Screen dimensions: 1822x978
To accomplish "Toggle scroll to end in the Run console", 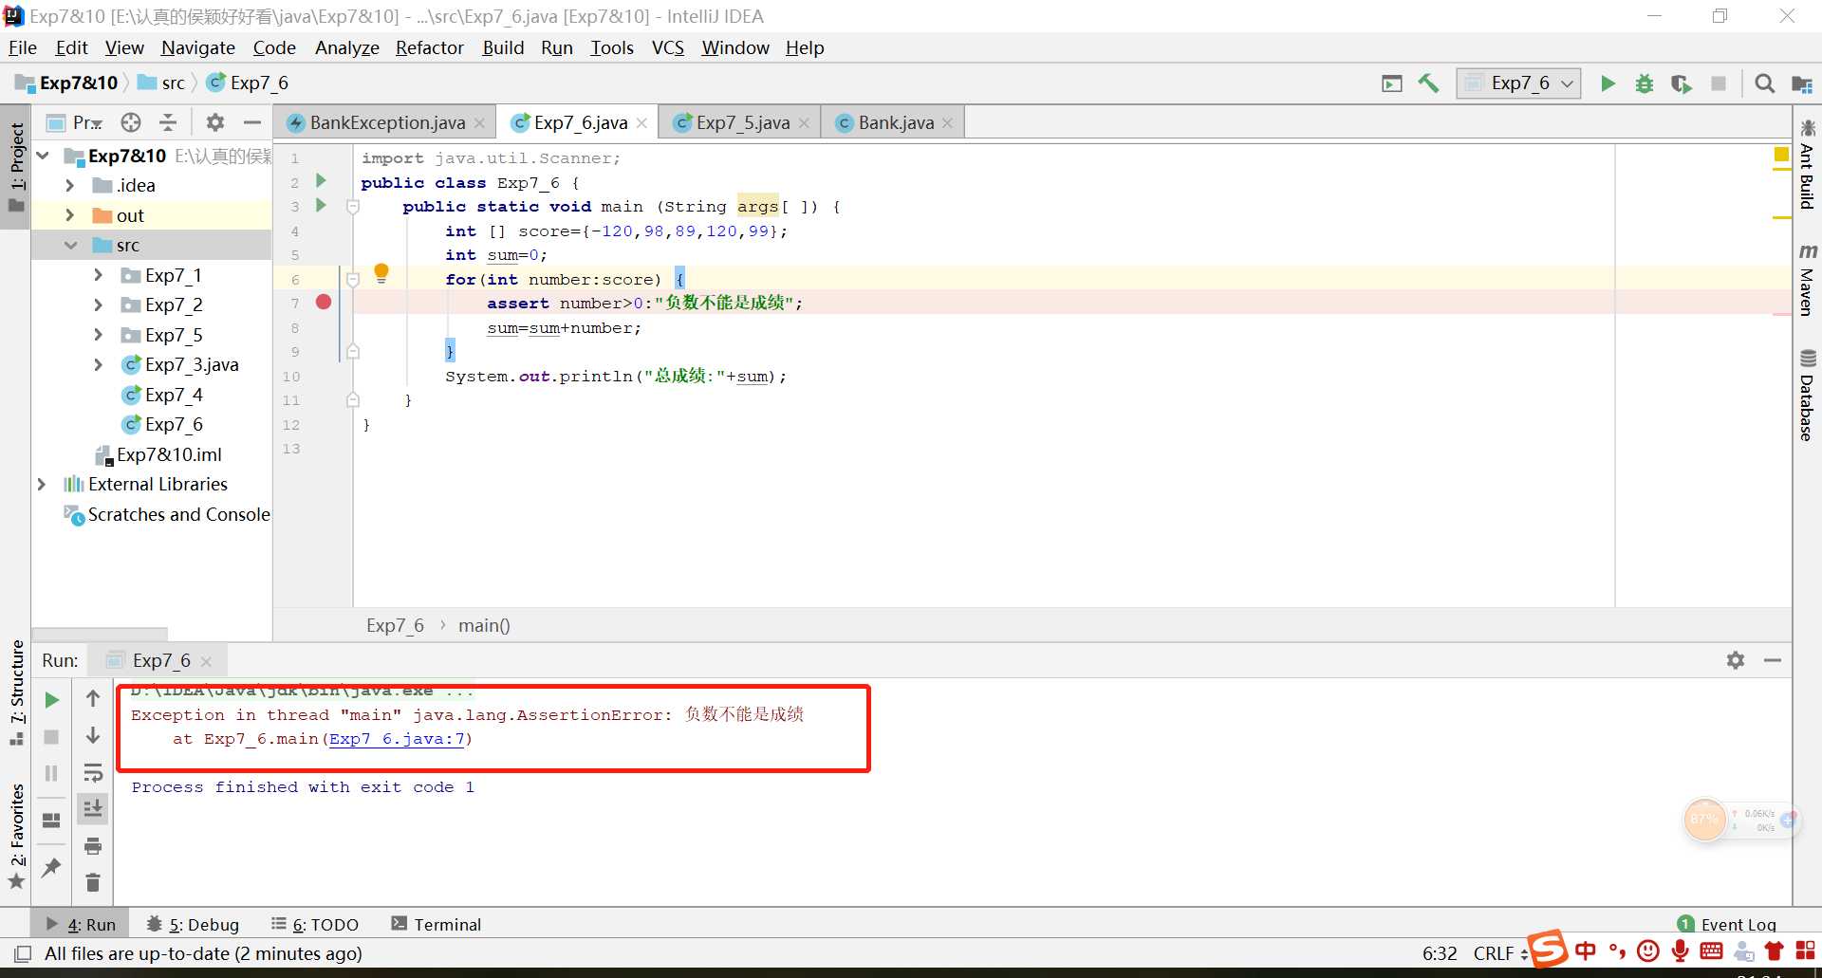I will click(93, 809).
